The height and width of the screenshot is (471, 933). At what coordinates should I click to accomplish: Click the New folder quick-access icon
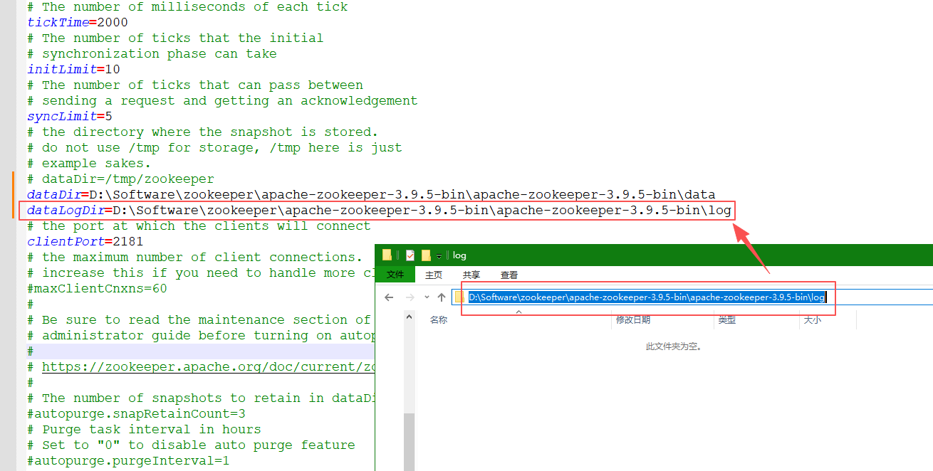426,255
